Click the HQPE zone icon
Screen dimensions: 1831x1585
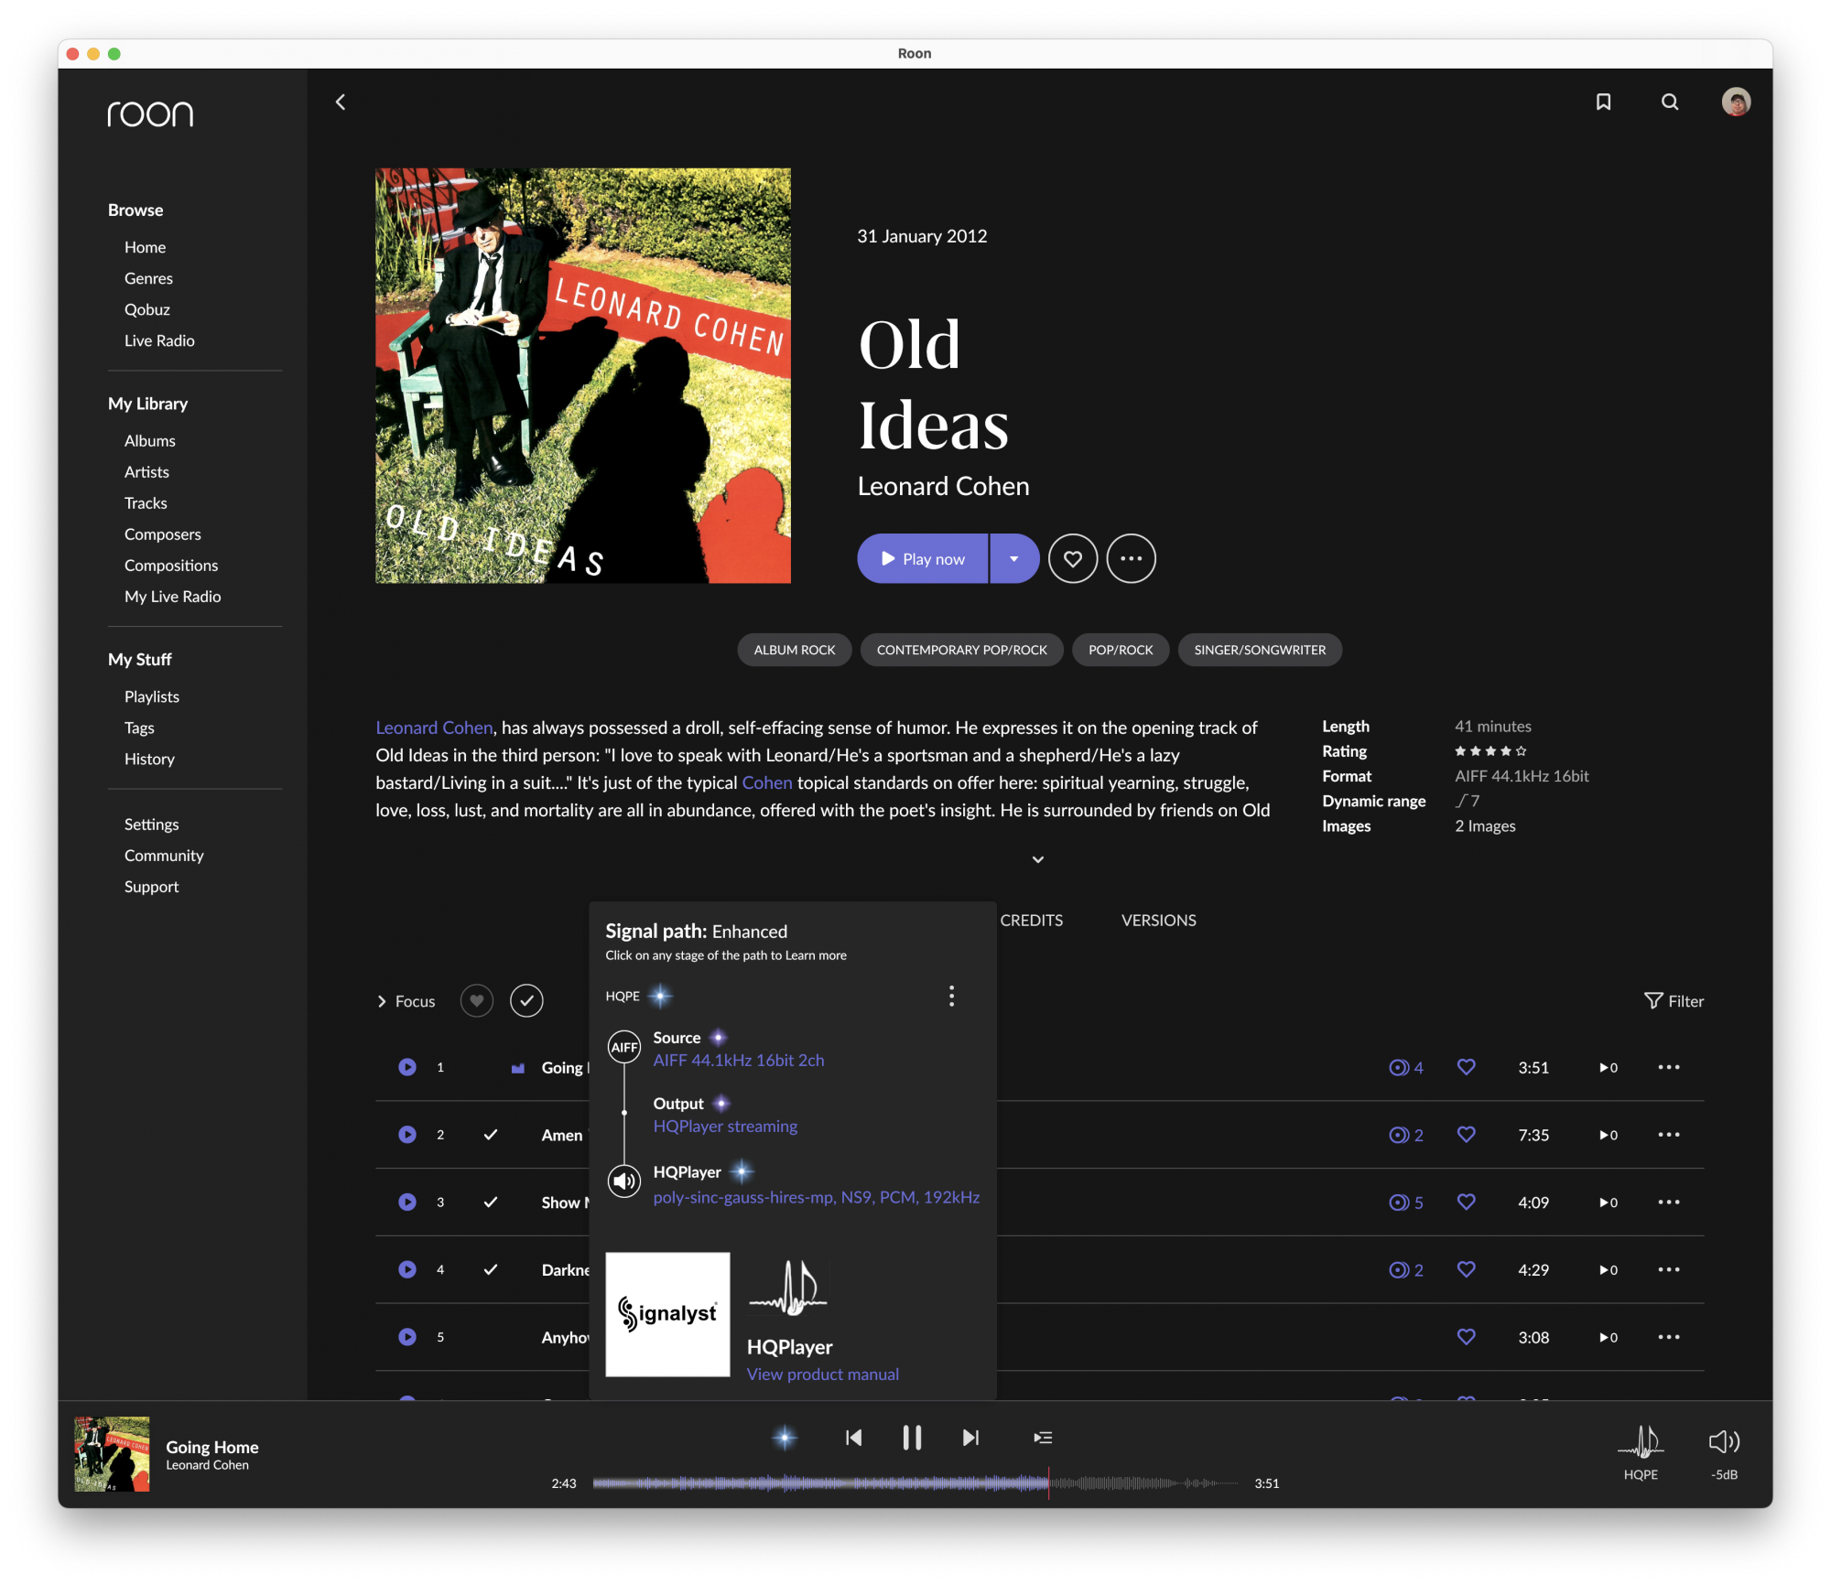click(x=1641, y=1447)
